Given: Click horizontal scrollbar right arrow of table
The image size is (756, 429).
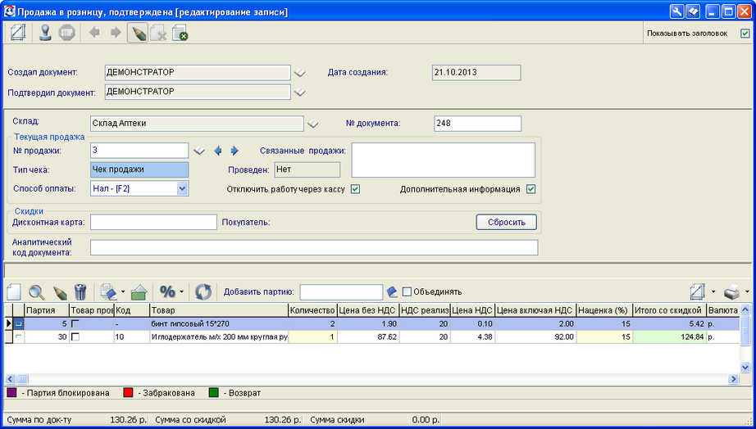Looking at the screenshot, I should click(x=733, y=379).
